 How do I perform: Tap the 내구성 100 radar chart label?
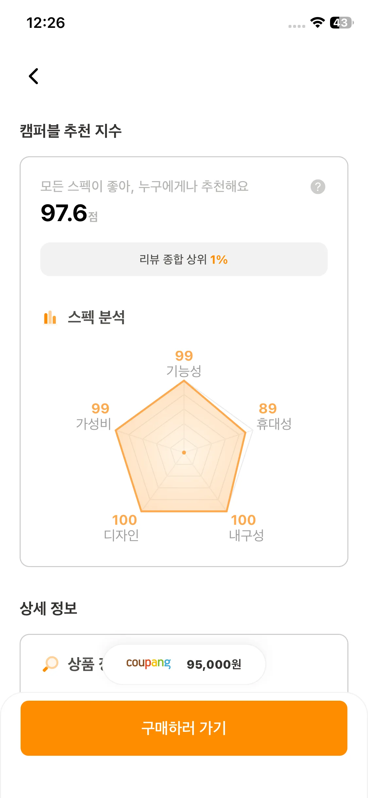pyautogui.click(x=246, y=527)
